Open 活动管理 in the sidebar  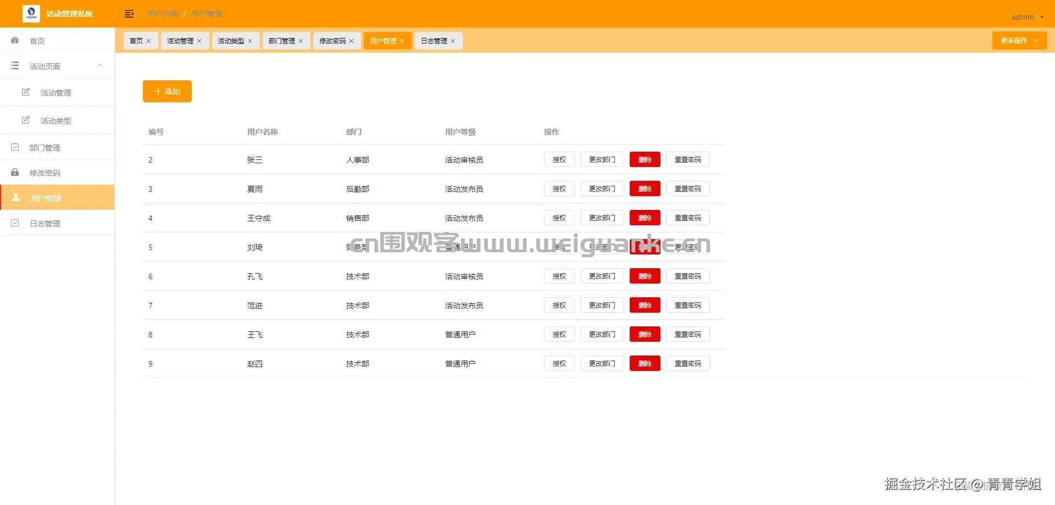(57, 92)
